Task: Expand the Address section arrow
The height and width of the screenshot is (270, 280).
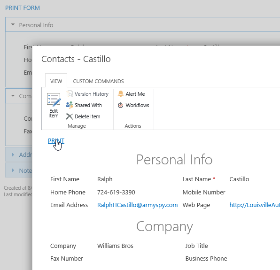Action: coord(13,154)
